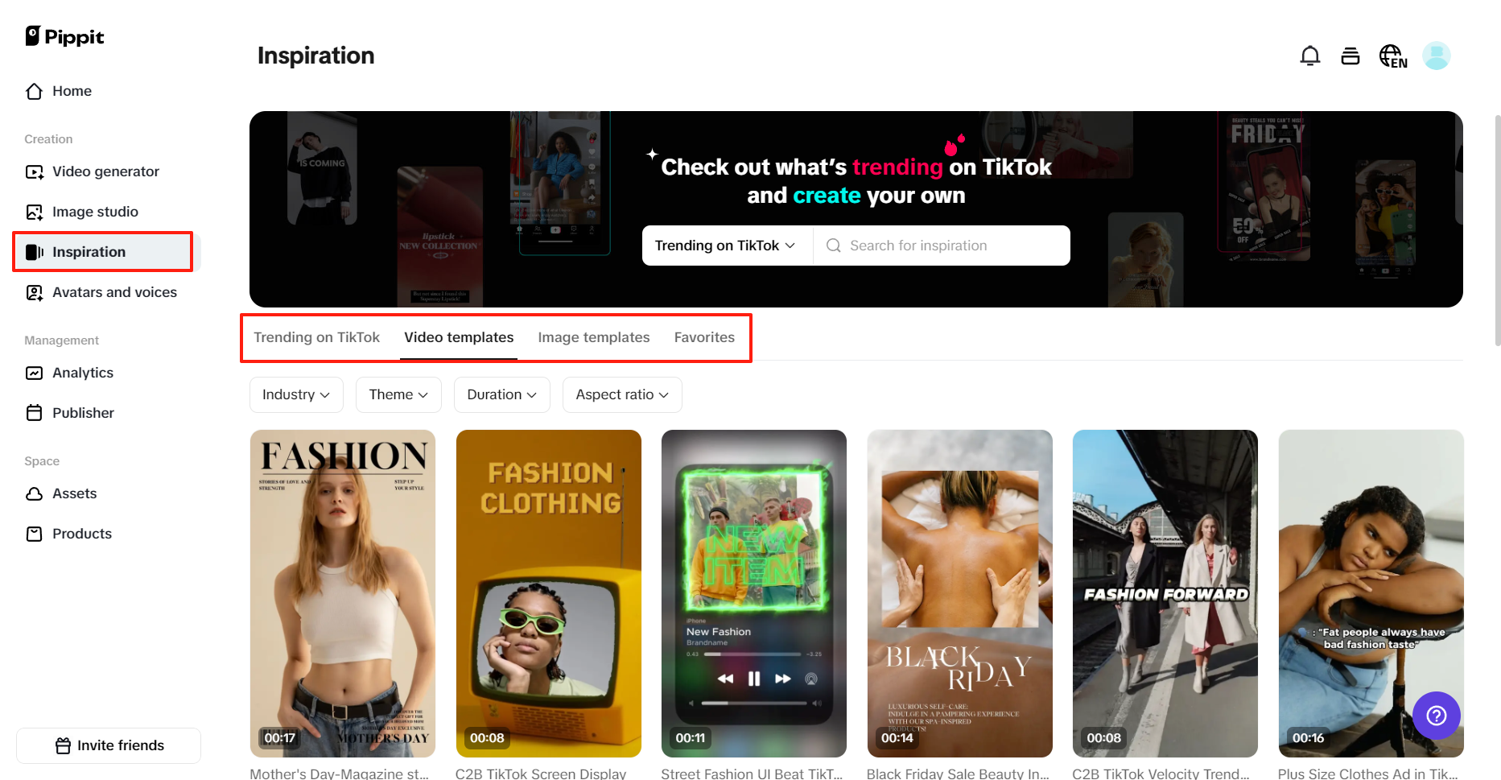This screenshot has width=1501, height=780.
Task: Open the EN language selector
Action: pos(1393,56)
